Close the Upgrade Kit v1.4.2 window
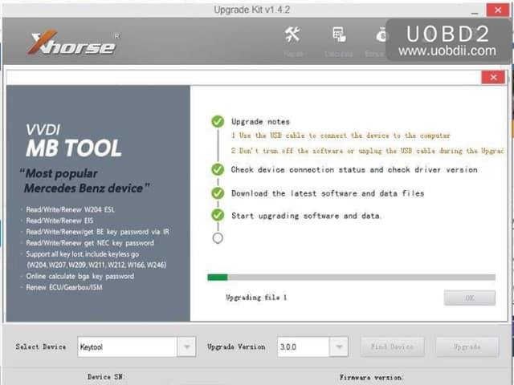514x385 pixels. tap(498, 10)
